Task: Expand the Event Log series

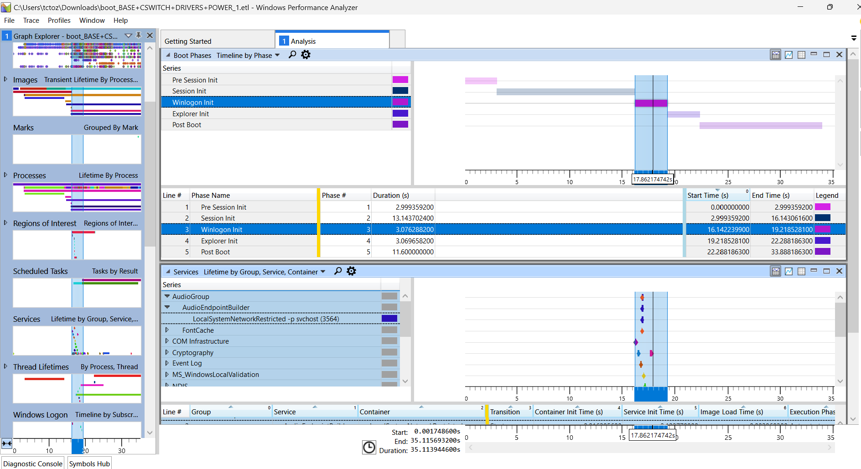Action: click(x=167, y=363)
